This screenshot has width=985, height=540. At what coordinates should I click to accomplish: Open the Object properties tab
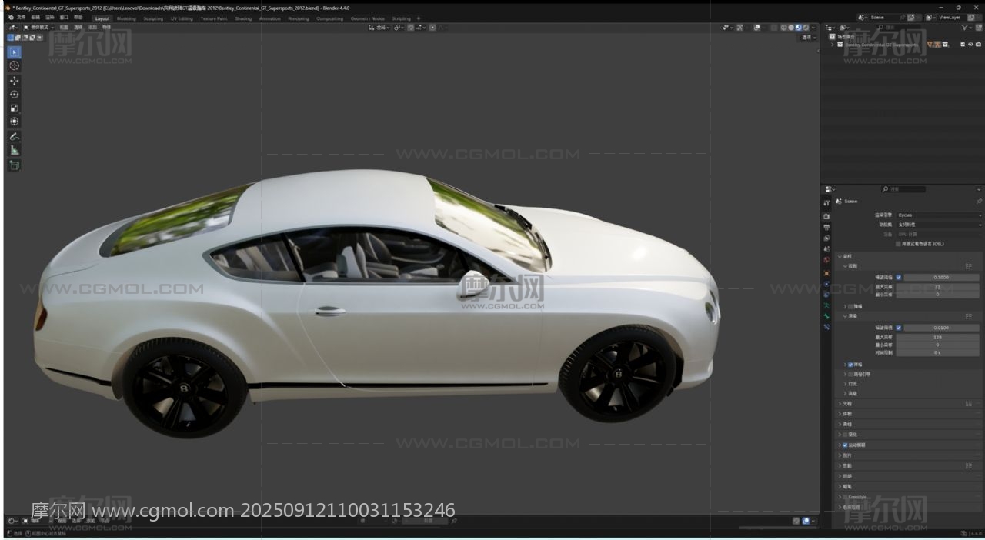tap(826, 273)
